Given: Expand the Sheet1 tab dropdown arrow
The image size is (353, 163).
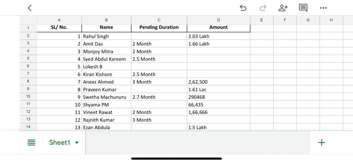Looking at the screenshot, I should tap(77, 143).
